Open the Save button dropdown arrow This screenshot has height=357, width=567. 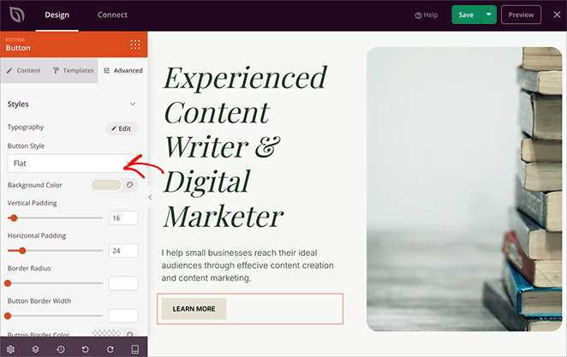point(488,15)
